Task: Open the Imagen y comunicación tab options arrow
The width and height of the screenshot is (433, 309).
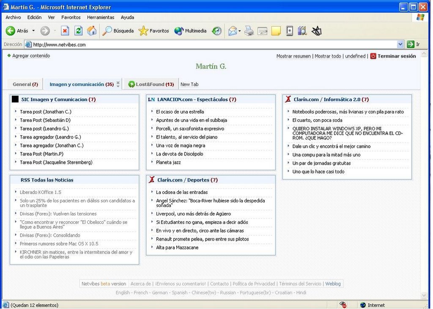Action: click(x=118, y=86)
